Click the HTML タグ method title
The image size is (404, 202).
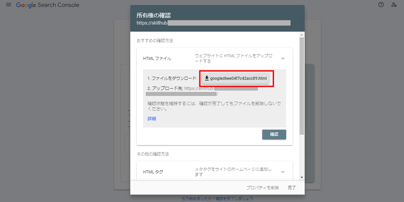coord(153,172)
